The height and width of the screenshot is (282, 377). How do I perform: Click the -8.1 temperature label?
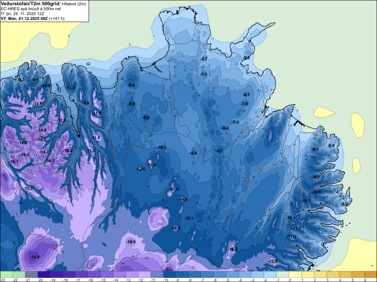(246, 95)
